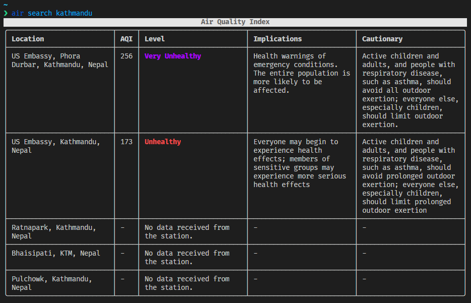Click the AQI value 173
This screenshot has width=471, height=303.
pos(126,142)
